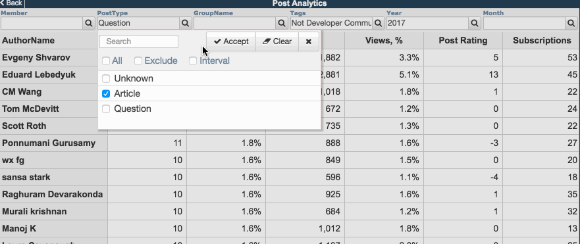Click the PostType filter magnifier icon
This screenshot has width=580, height=244.
pos(185,23)
